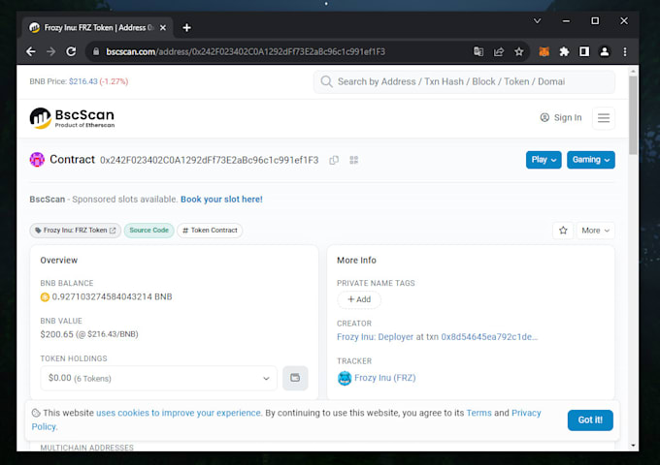Open MetaMask fox extension
660x465 pixels.
point(544,51)
